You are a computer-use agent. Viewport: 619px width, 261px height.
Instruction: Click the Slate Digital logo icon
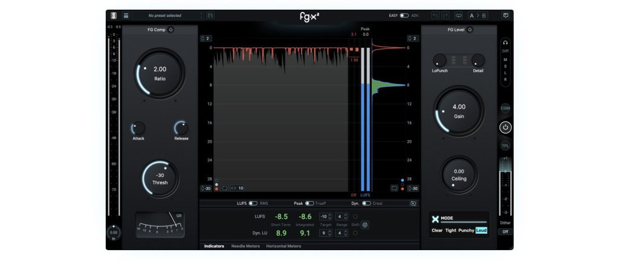click(114, 16)
